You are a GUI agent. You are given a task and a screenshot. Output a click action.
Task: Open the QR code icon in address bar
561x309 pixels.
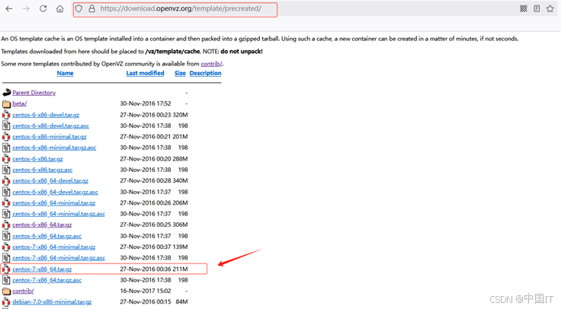524,8
